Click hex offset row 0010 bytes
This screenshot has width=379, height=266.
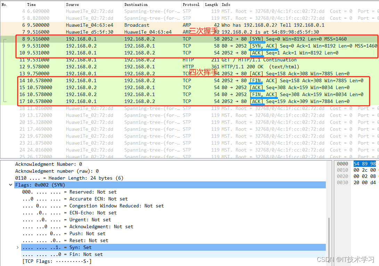click(365, 170)
